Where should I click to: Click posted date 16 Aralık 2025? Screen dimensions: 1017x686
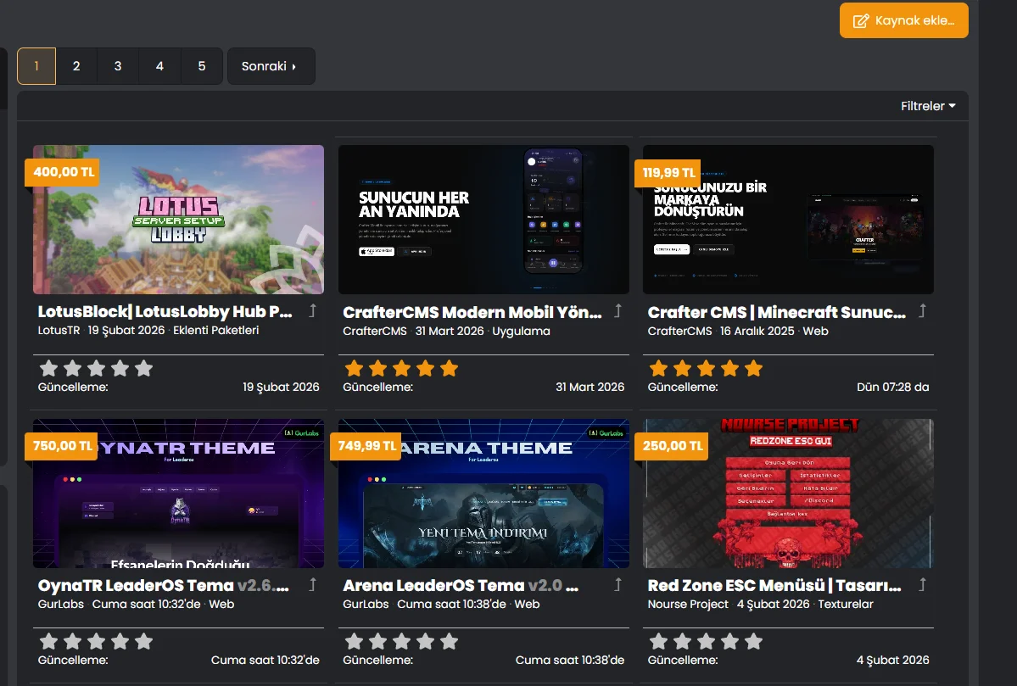[x=757, y=331]
